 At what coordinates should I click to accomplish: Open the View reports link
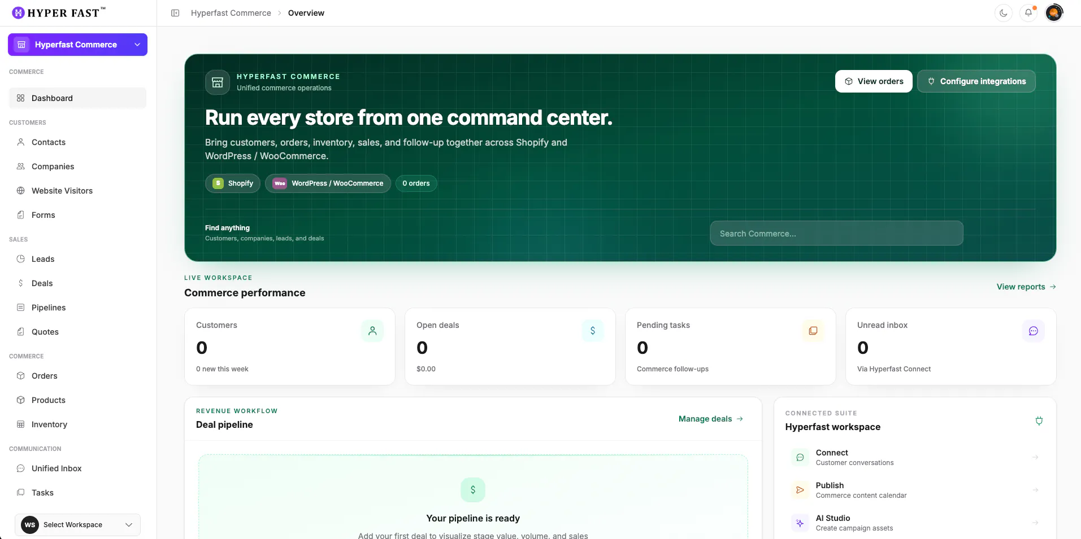pos(1026,287)
